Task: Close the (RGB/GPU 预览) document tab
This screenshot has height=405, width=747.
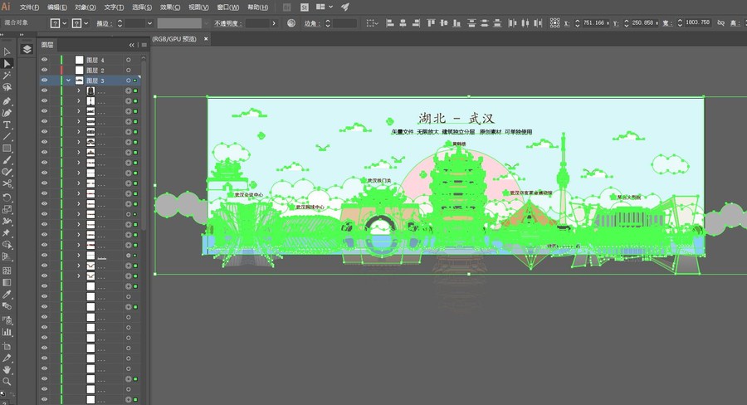Action: point(206,39)
